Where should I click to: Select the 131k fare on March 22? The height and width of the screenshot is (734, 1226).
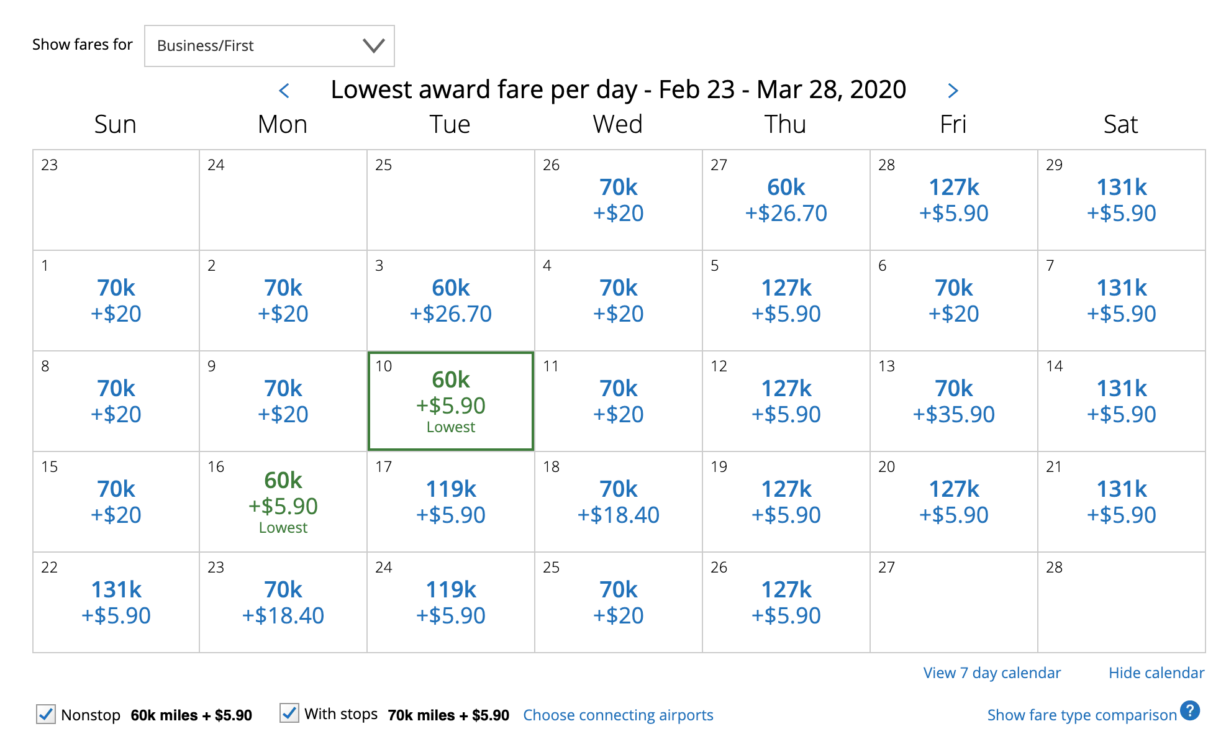[116, 602]
